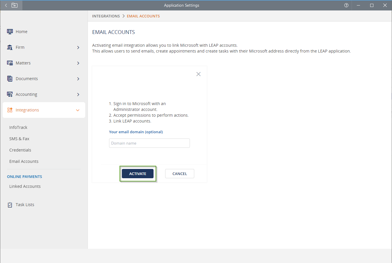Open the Home menu item

point(22,32)
